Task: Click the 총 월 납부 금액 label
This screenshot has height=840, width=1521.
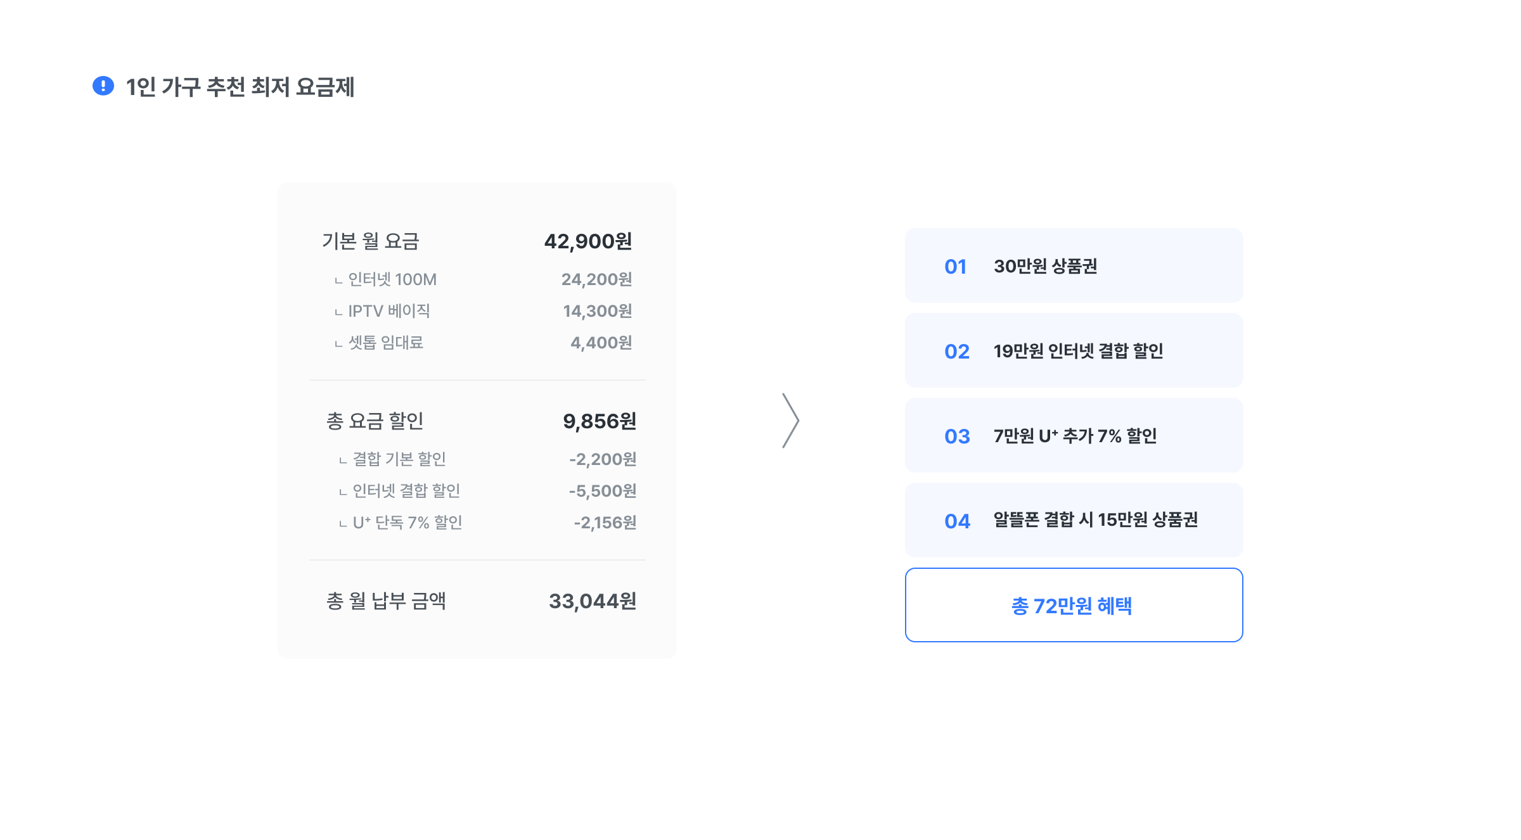Action: pyautogui.click(x=386, y=601)
